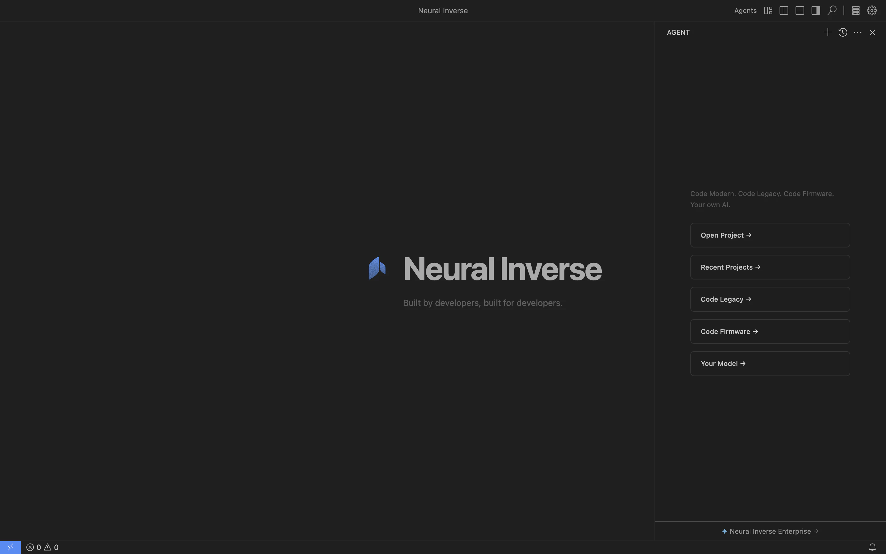Follow the Neural Inverse Enterprise link
The image size is (886, 554).
[770, 531]
